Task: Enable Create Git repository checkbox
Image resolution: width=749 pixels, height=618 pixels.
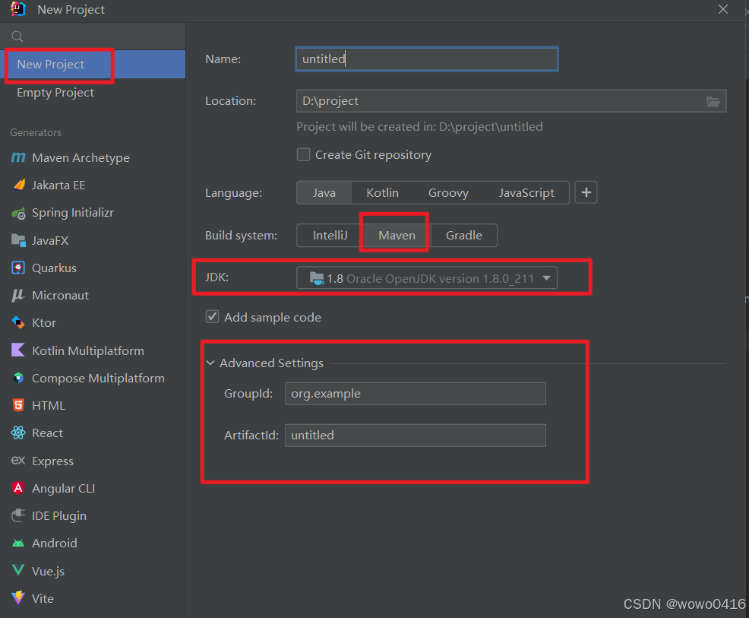Action: click(x=303, y=154)
